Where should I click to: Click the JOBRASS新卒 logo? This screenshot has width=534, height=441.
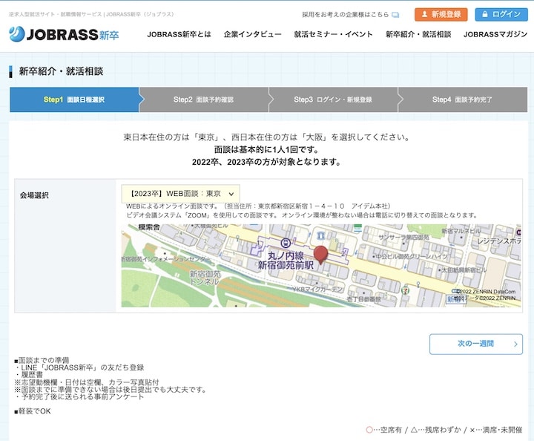(64, 34)
